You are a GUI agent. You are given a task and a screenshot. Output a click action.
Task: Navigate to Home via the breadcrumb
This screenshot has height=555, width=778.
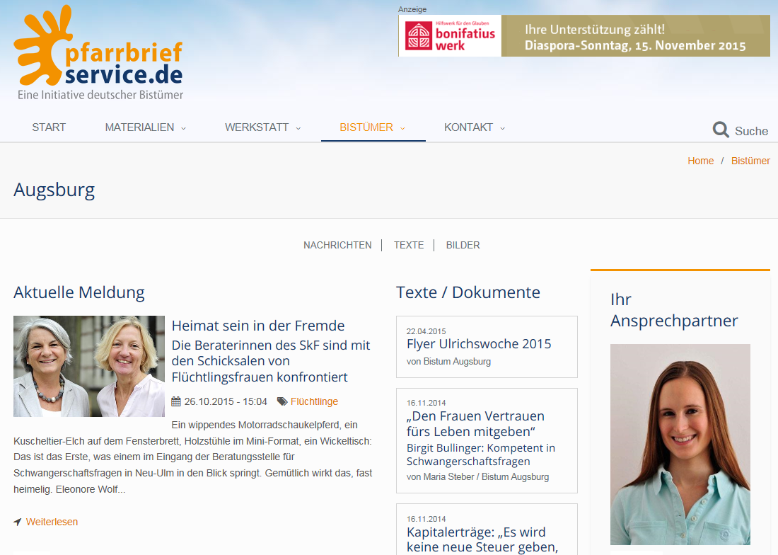[700, 161]
